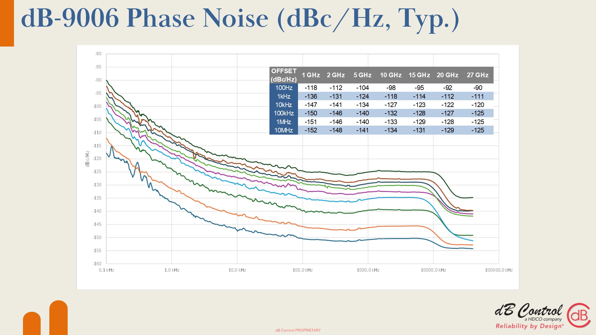Click the '15 GHz' column header
This screenshot has width=596, height=335.
419,75
